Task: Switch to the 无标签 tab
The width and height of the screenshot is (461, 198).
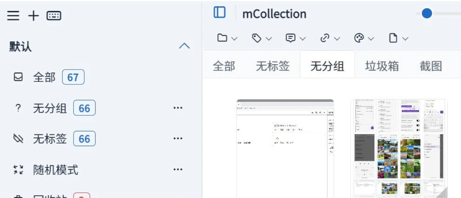Action: (273, 66)
